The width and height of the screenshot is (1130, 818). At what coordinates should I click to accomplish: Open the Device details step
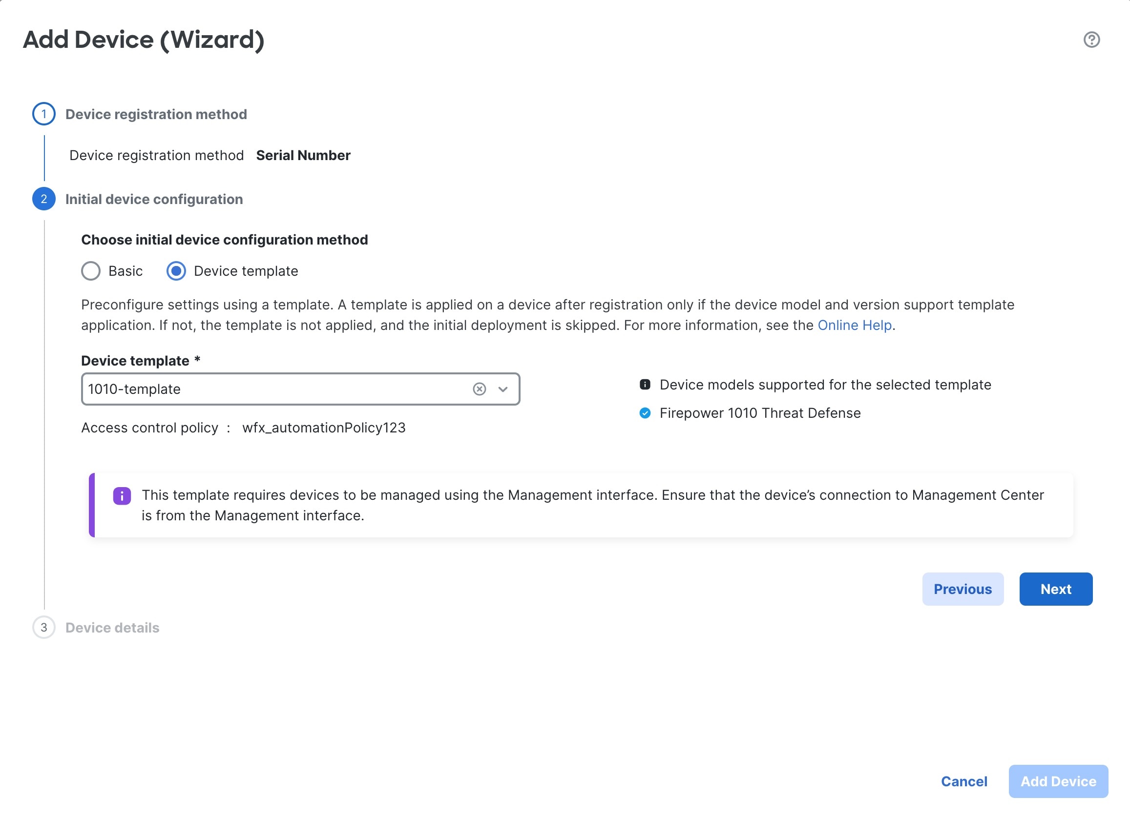point(112,628)
